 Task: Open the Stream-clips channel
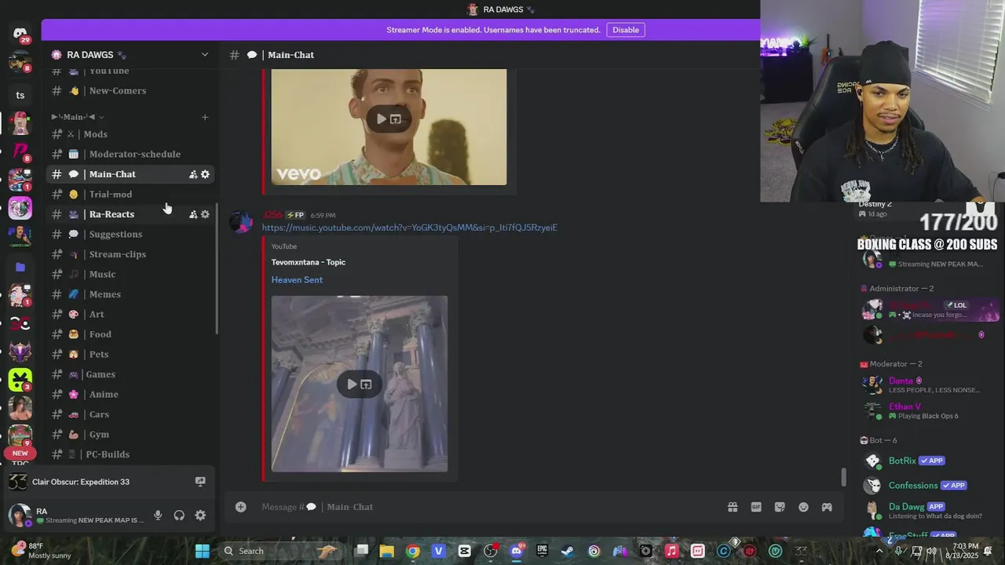[x=130, y=254]
